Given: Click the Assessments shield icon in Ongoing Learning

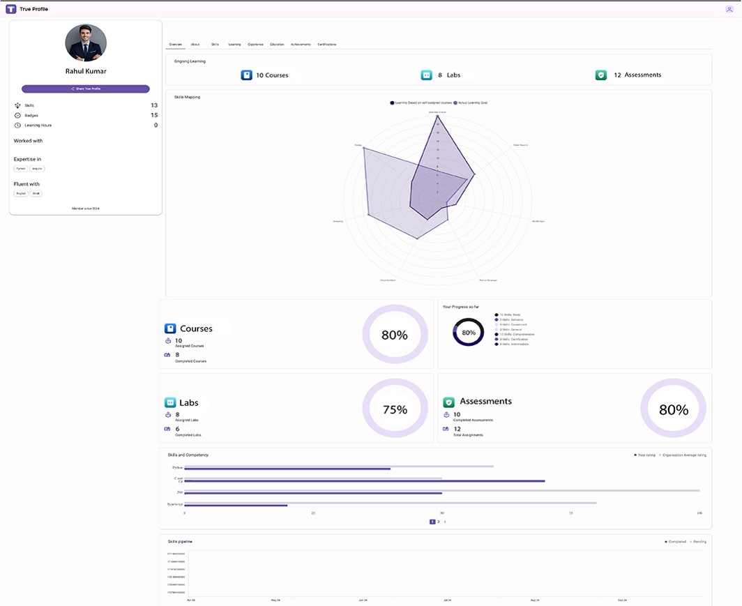Looking at the screenshot, I should [601, 75].
